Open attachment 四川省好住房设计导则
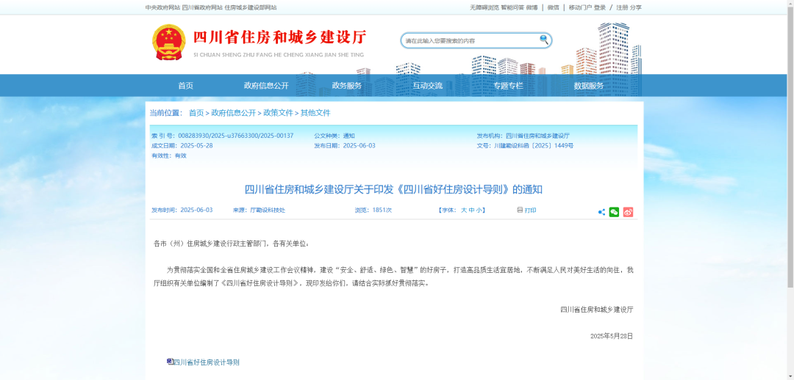794x380 pixels. (206, 362)
